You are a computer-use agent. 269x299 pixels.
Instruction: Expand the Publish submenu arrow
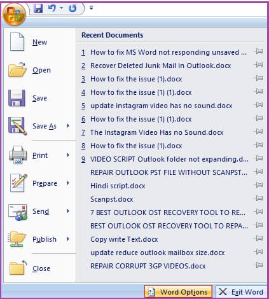68,239
